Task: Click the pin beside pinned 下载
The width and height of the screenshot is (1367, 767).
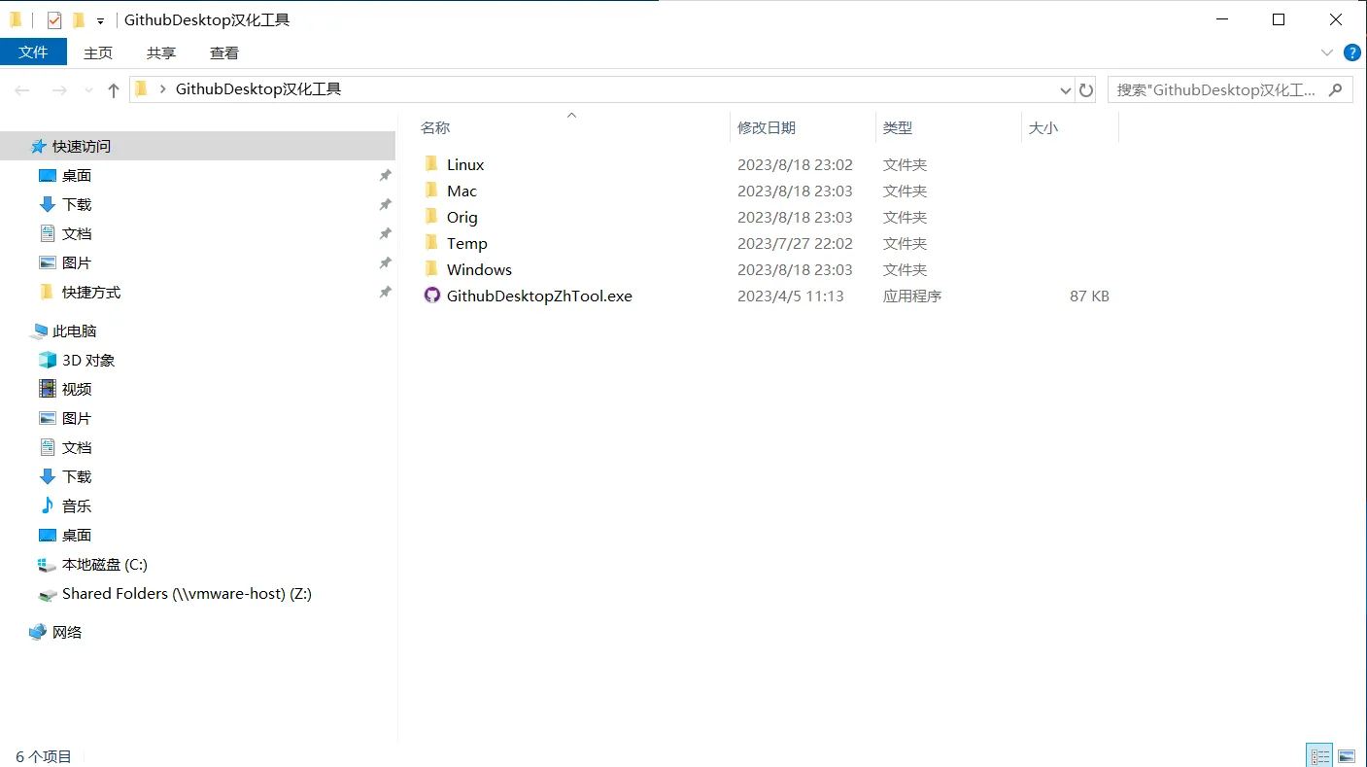Action: pyautogui.click(x=385, y=204)
